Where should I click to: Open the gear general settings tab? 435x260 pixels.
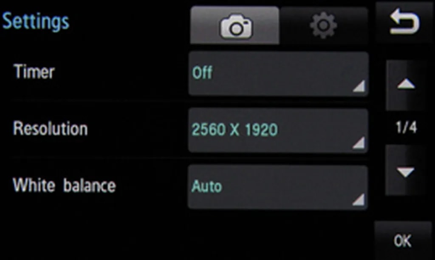[324, 25]
